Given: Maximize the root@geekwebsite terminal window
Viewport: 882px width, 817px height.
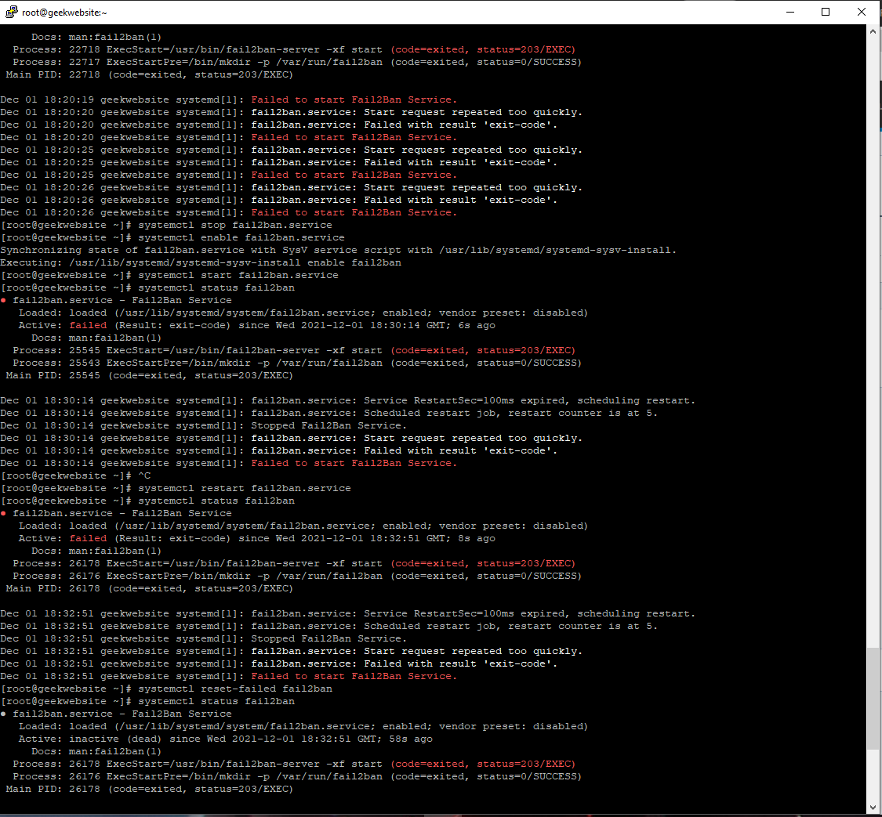Looking at the screenshot, I should pos(826,12).
